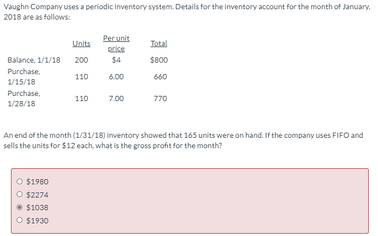
Task: Click the $1930 answer label text
Action: (37, 220)
